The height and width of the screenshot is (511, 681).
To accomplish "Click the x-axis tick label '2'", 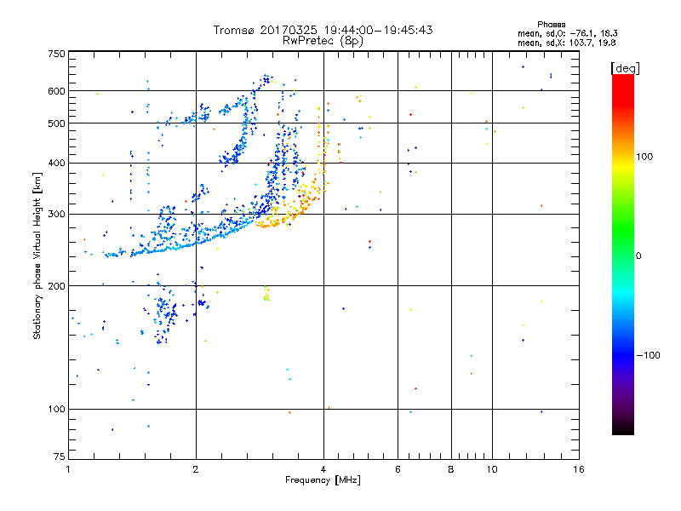I will click(196, 469).
